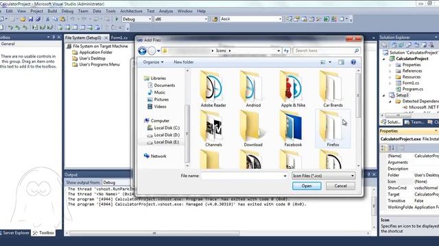Pin the Toolbox panel with the pushpin icon
The height and width of the screenshot is (246, 439).
pos(54,37)
